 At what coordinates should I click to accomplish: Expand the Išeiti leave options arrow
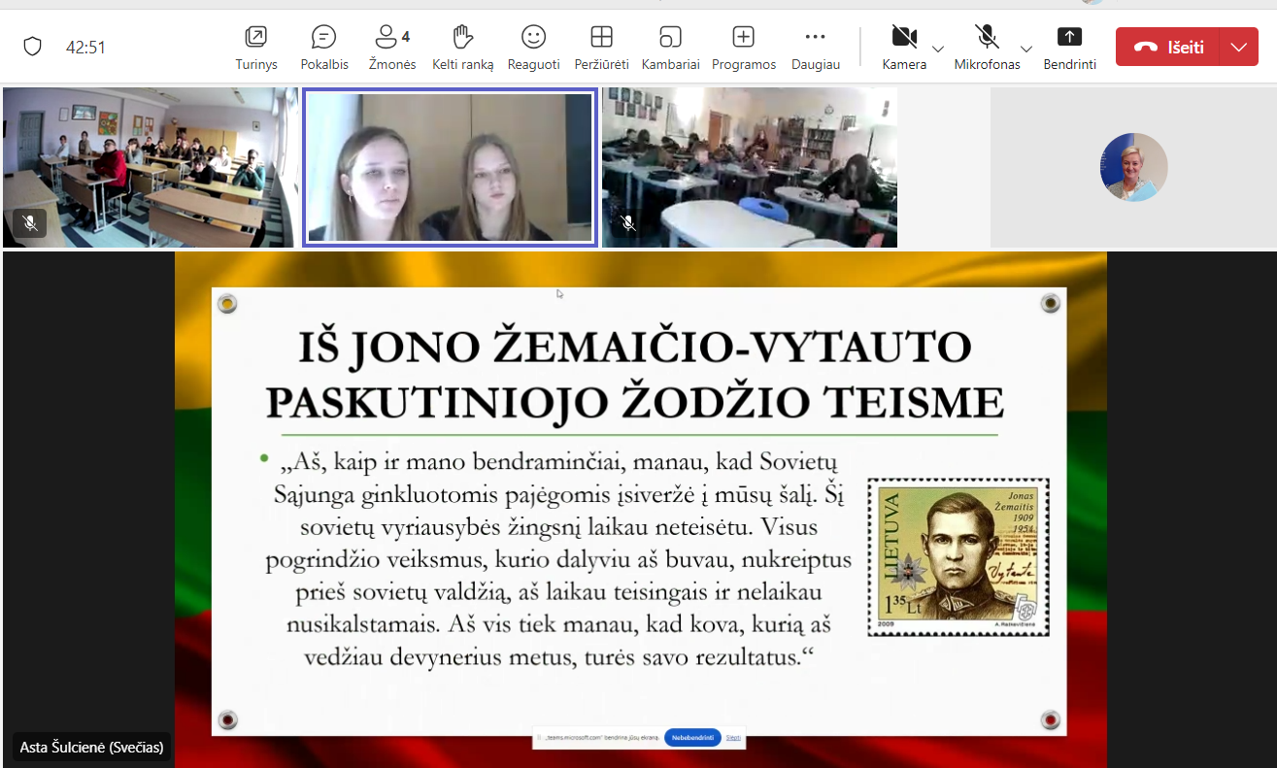[x=1238, y=47]
